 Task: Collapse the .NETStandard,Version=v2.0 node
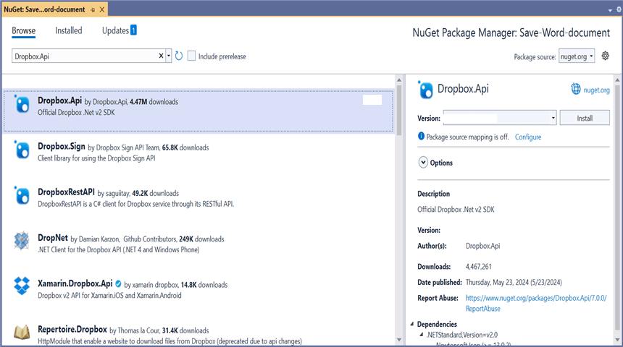coord(422,335)
